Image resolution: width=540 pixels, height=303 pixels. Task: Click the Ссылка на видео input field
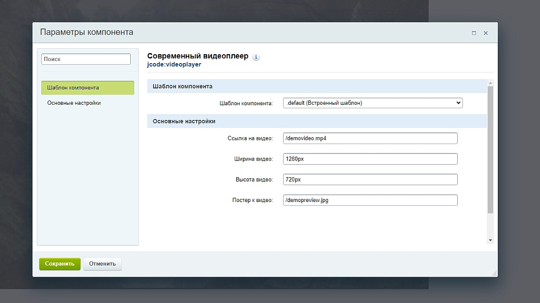pyautogui.click(x=370, y=138)
